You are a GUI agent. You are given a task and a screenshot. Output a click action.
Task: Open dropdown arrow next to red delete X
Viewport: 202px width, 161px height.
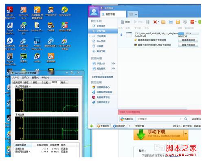tap(158, 22)
